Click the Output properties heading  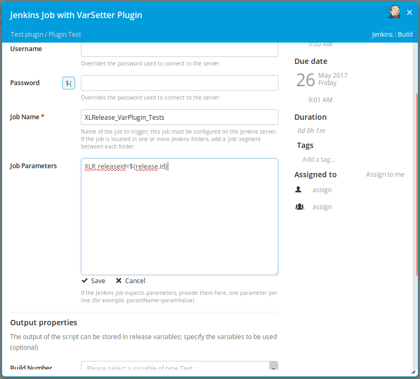point(44,323)
